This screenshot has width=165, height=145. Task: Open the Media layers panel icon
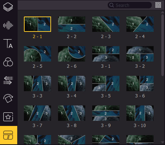(x=8, y=7)
